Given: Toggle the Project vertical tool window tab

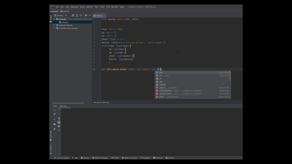Looking at the screenshot, I should [x=51, y=19].
